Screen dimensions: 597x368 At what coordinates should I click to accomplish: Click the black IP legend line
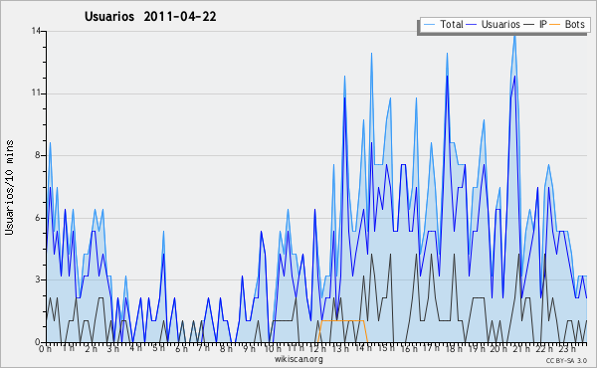[x=529, y=25]
